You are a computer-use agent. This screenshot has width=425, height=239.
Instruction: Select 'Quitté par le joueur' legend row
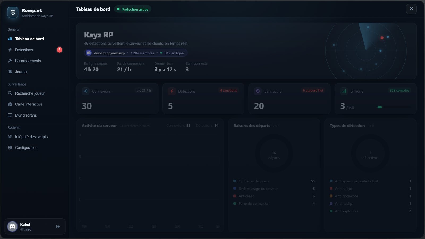point(274,181)
